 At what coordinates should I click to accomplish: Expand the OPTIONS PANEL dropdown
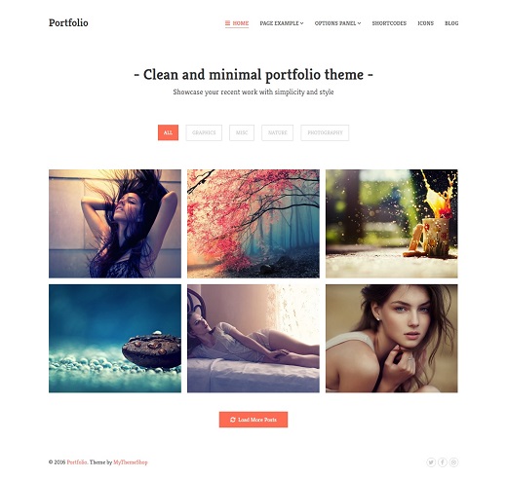point(337,23)
